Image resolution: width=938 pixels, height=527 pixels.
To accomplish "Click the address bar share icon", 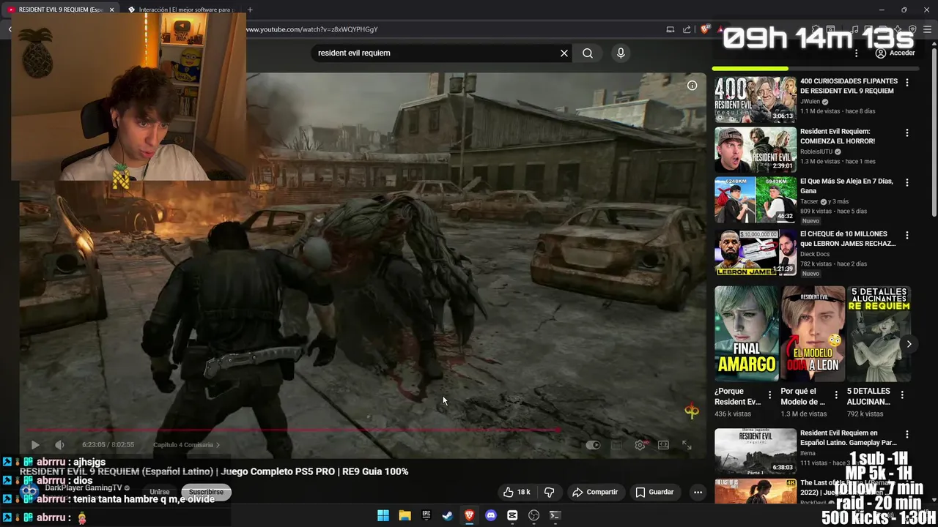I will [687, 29].
